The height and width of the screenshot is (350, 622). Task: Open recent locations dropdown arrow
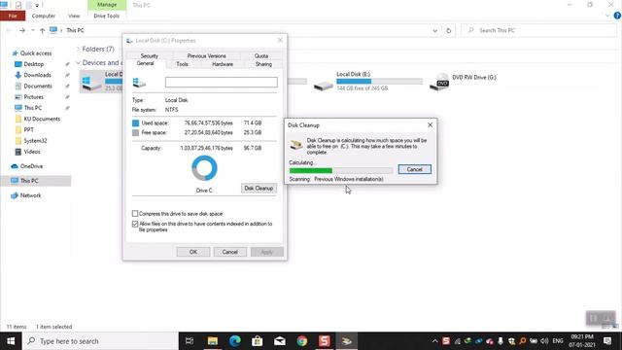[x=32, y=30]
